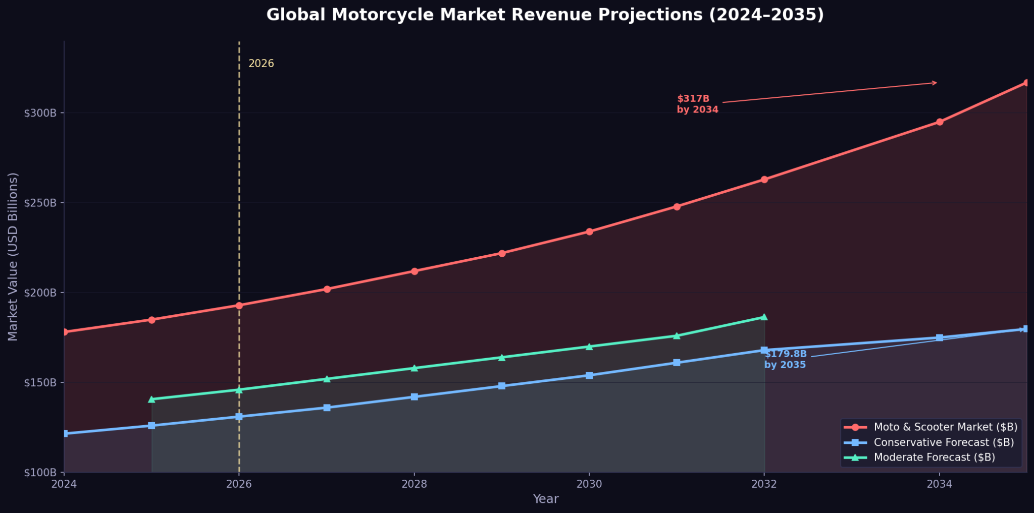The width and height of the screenshot is (1034, 513).
Task: Click the blue square marker at 2029
Action: tap(501, 386)
